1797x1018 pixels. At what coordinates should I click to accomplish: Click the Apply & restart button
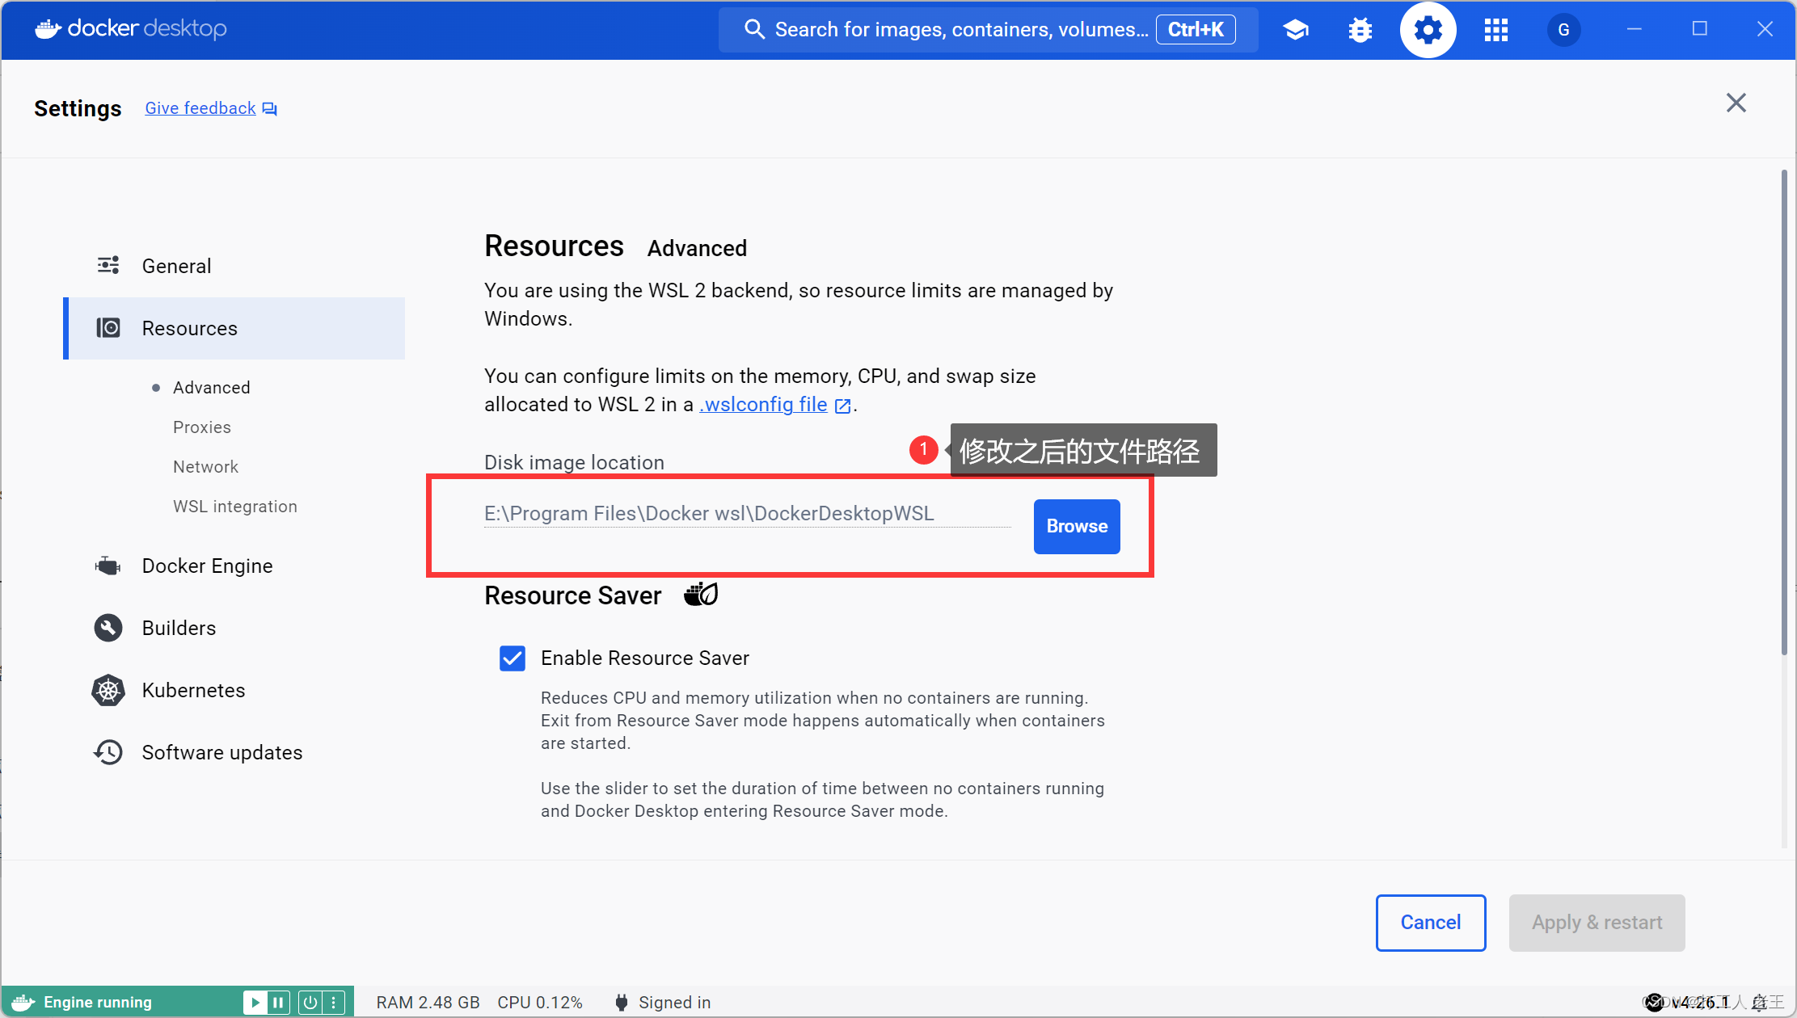coord(1597,923)
